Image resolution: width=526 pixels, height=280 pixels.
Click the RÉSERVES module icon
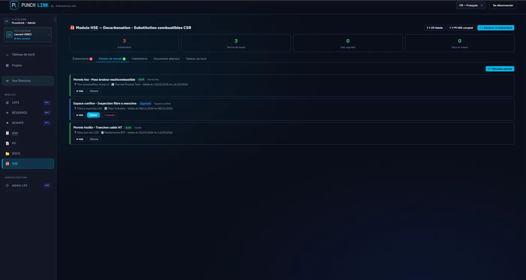coord(7,113)
